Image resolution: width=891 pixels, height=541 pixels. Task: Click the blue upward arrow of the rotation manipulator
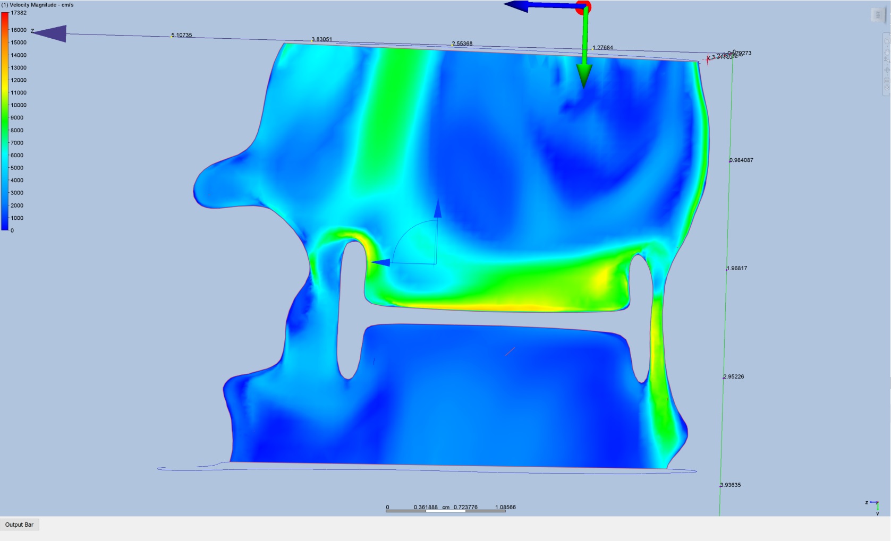[x=438, y=208]
